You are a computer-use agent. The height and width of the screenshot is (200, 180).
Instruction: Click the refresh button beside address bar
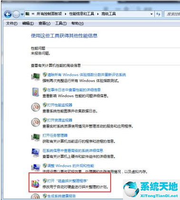pyautogui.click(x=158, y=14)
